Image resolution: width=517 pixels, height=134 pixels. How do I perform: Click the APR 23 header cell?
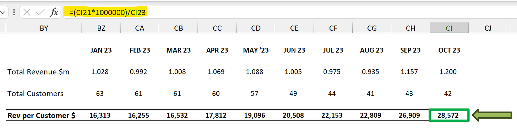tap(217, 50)
